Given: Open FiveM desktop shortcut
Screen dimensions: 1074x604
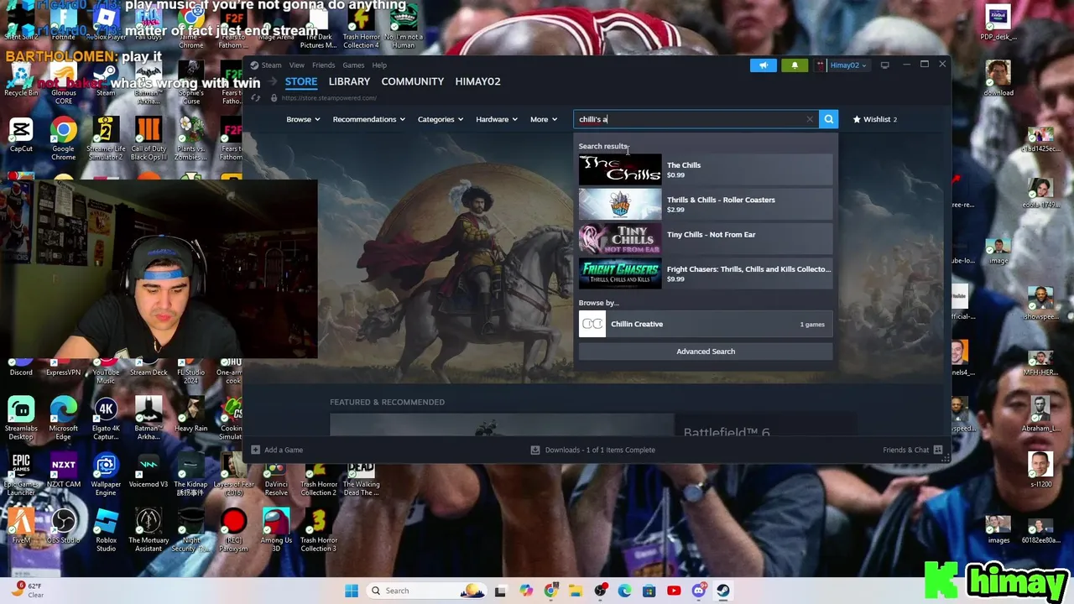Looking at the screenshot, I should 21,526.
